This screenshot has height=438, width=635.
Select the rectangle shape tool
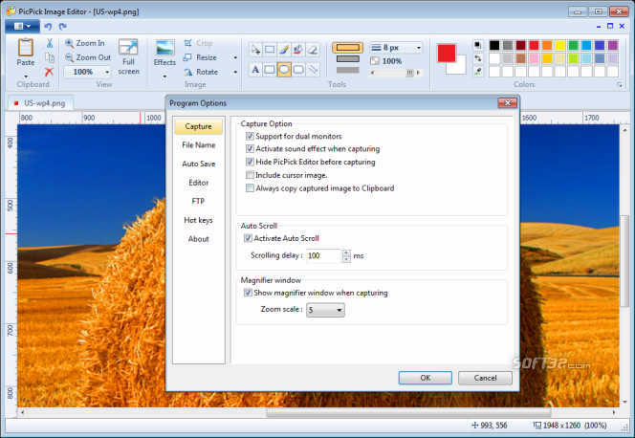(270, 70)
